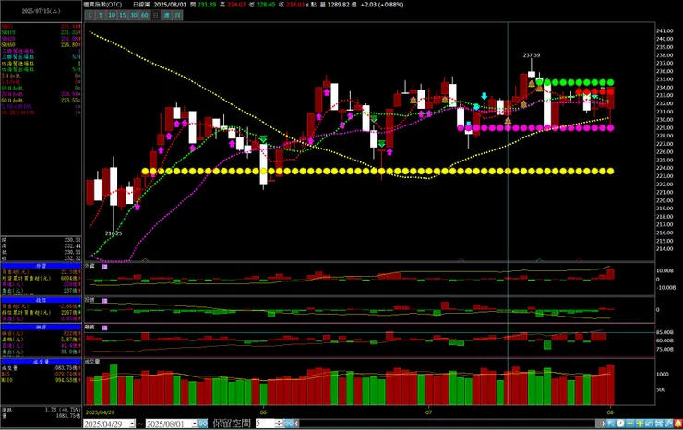
Task: Click the bell alert icon at the bottom right
Action: coord(678,423)
